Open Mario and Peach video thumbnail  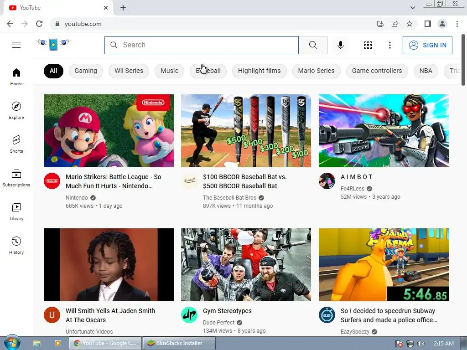coord(109,131)
